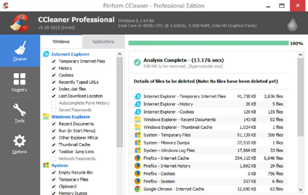This screenshot has height=195, width=308.
Task: Click Firefox icon beside Internet History result
Action: [138, 166]
